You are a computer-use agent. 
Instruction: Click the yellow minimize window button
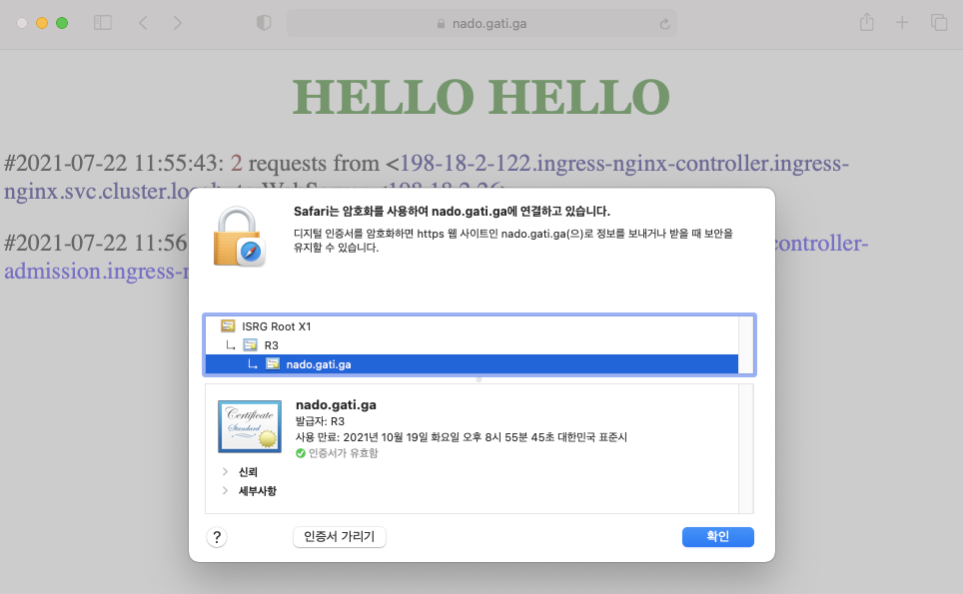click(x=42, y=23)
